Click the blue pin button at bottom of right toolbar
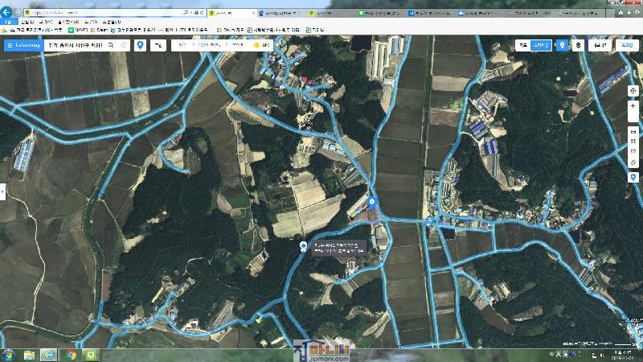 [633, 178]
